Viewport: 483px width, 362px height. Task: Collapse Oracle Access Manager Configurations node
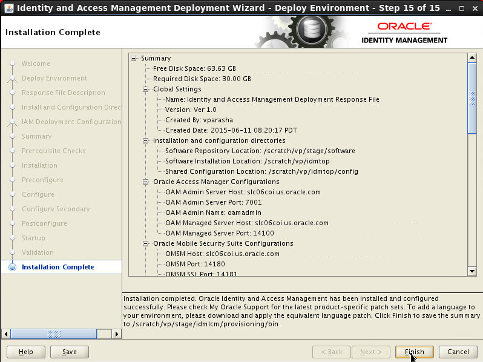[146, 182]
